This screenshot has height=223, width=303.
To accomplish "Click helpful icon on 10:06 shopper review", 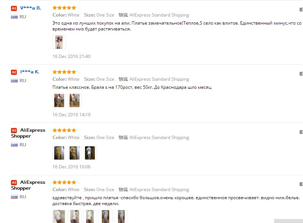I will pos(301,132).
